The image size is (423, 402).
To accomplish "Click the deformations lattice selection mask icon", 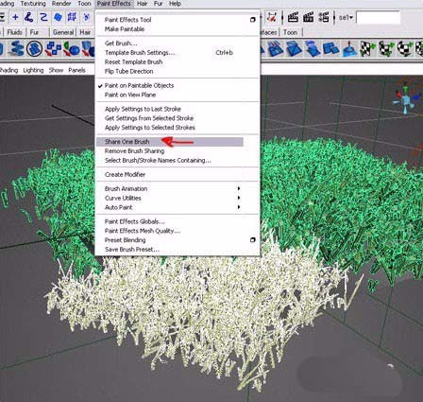I will [x=72, y=17].
